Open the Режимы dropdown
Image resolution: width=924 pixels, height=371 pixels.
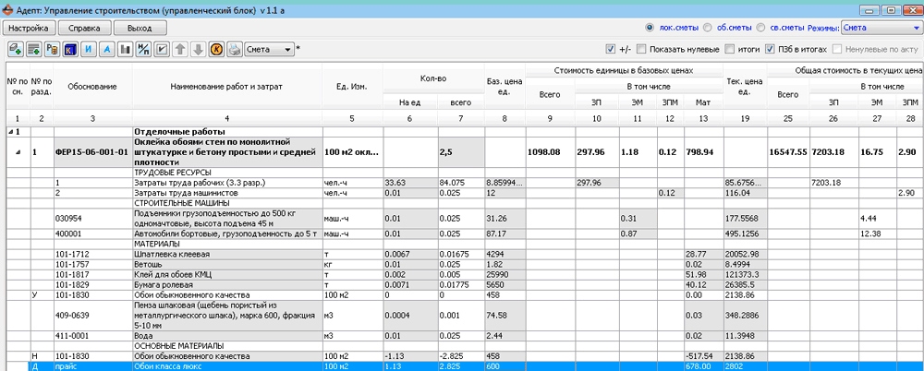879,28
